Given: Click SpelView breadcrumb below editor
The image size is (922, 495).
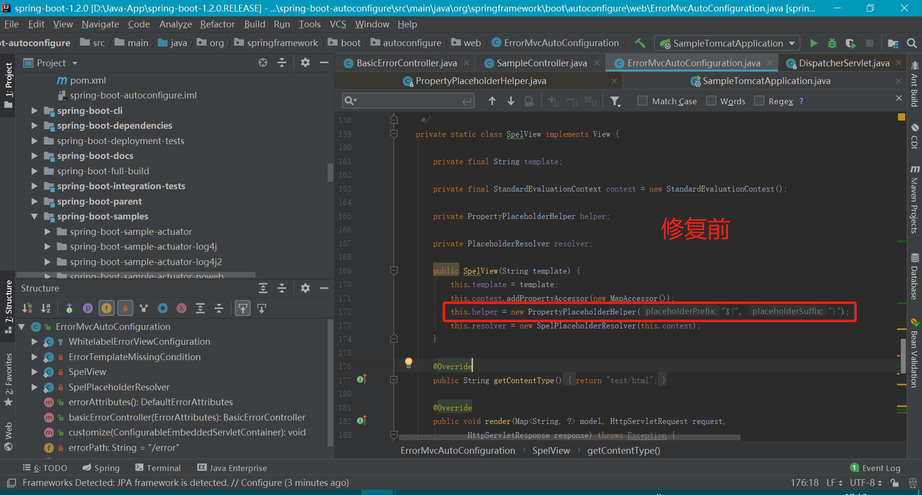Looking at the screenshot, I should coord(551,450).
